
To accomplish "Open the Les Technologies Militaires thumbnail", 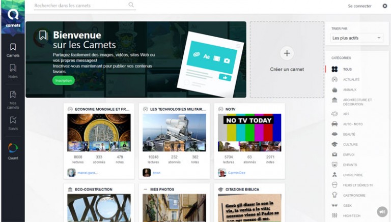I will click(174, 133).
